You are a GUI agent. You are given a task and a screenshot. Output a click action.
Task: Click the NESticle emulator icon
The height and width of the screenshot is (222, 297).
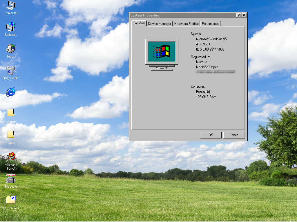11,179
